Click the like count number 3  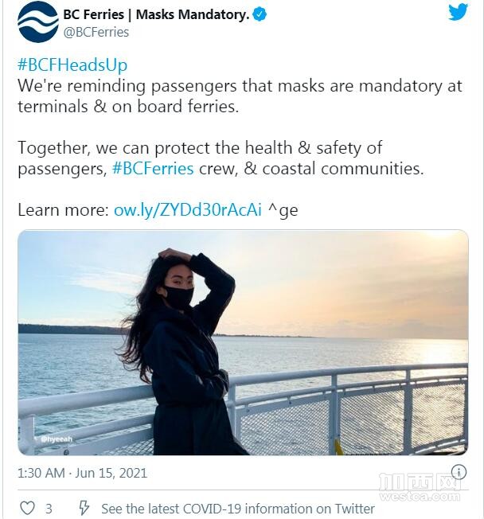(x=49, y=509)
